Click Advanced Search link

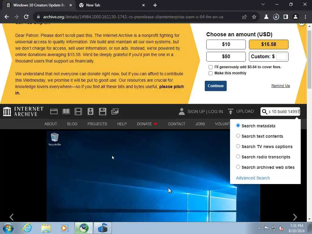pos(253,178)
